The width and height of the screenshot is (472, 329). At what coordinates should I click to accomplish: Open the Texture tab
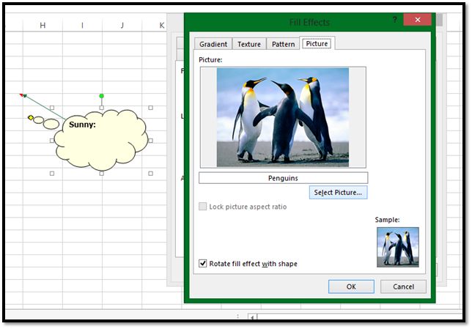pyautogui.click(x=249, y=44)
